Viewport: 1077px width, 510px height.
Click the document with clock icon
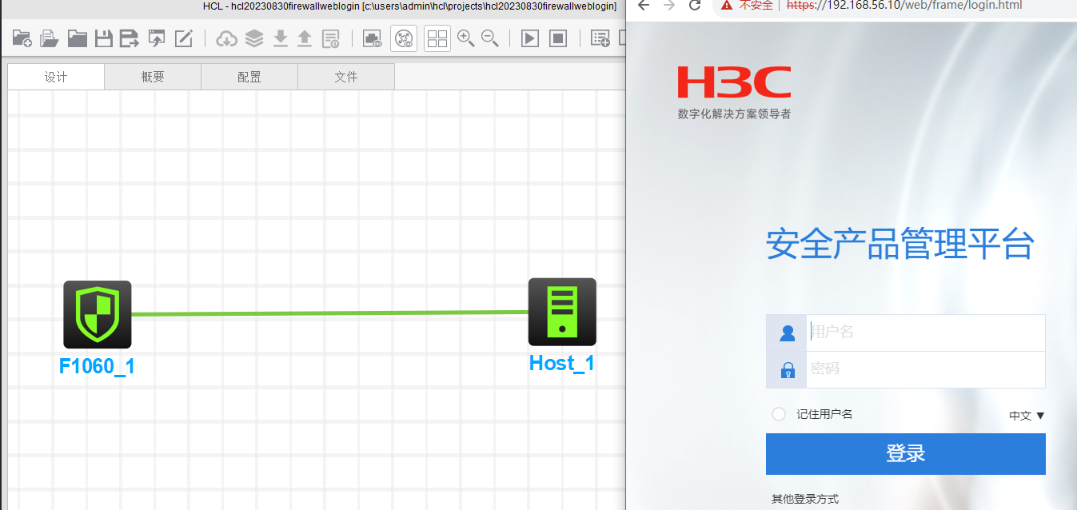(330, 38)
